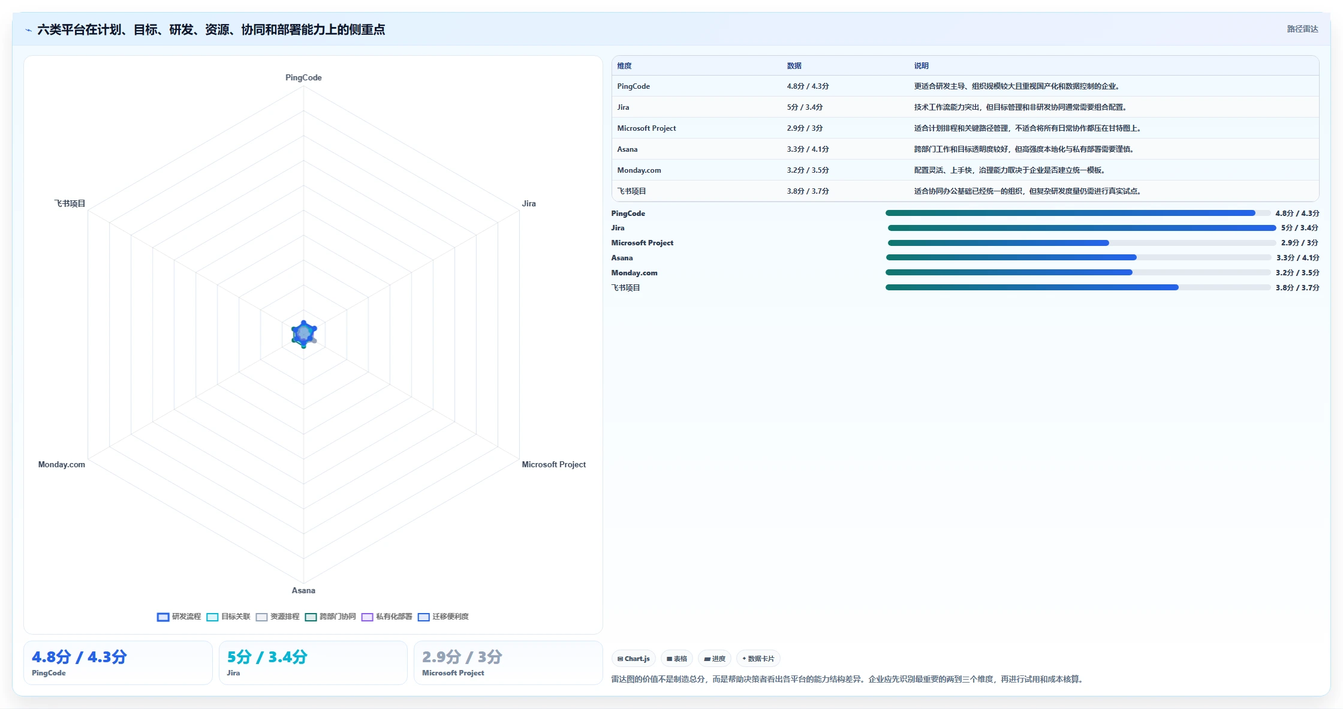This screenshot has height=709, width=1343.
Task: Select the PingCode table row name
Action: coord(633,86)
